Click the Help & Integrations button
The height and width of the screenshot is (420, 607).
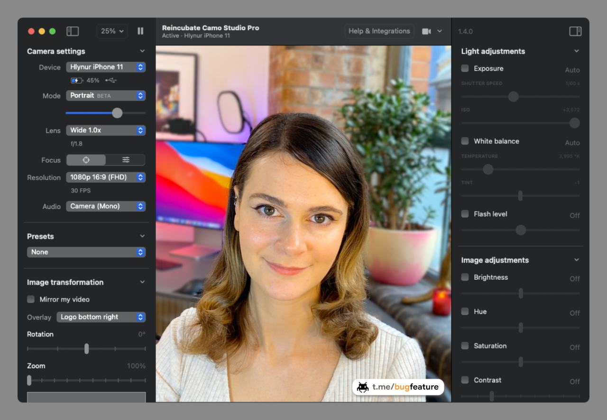pos(379,31)
